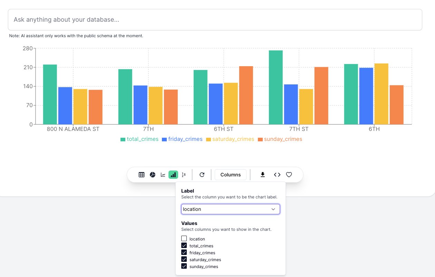Download results with the download icon
The image size is (435, 277).
tap(263, 175)
